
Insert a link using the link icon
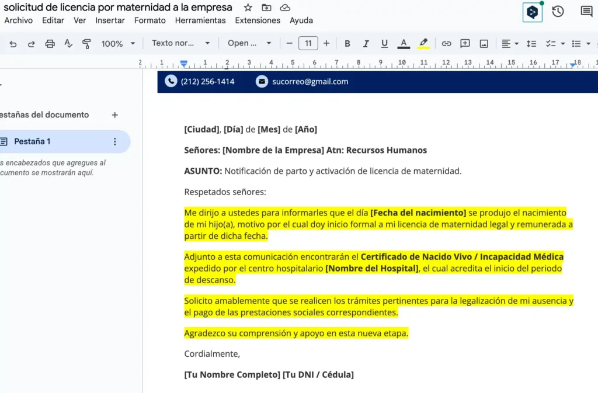[x=446, y=44]
